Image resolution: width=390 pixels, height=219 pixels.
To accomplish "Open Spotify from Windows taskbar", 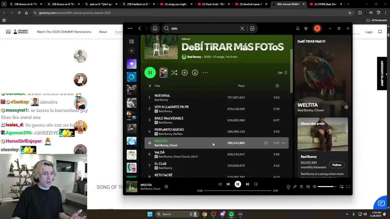I will point(231,214).
